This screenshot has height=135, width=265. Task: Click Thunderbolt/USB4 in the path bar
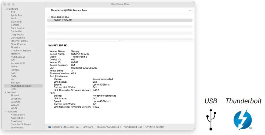(x=108, y=127)
